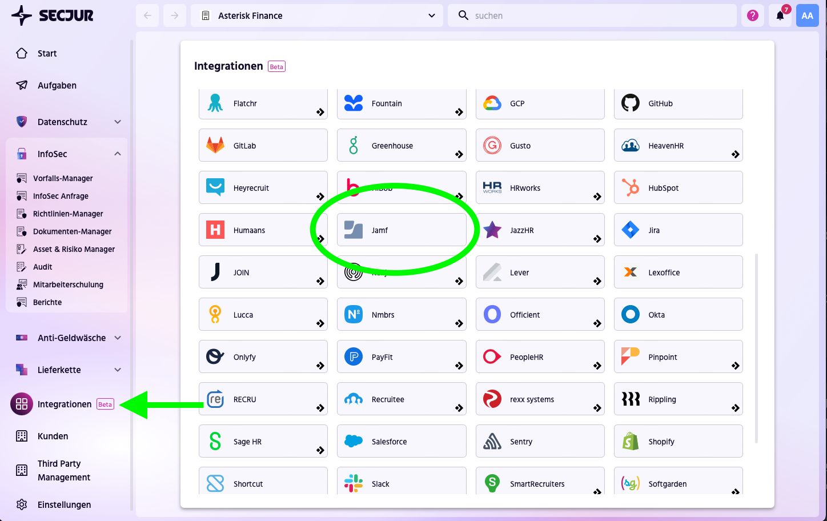Collapse the InfoSec menu section

click(x=118, y=154)
